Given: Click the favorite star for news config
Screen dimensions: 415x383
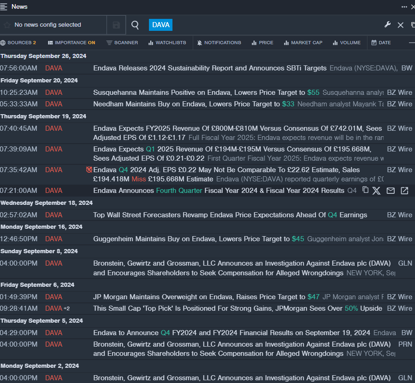Looking at the screenshot, I should pos(7,25).
